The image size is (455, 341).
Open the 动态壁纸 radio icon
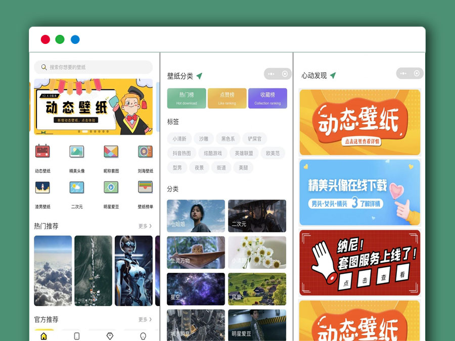point(42,152)
